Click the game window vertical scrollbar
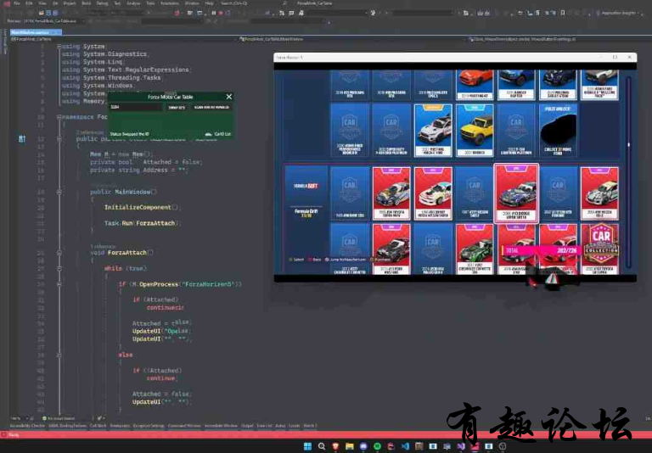Screen dimensions: 652x453 (628, 171)
